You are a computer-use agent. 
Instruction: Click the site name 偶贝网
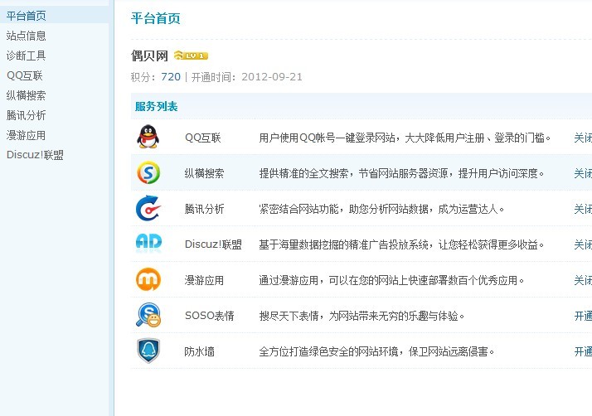(x=149, y=56)
